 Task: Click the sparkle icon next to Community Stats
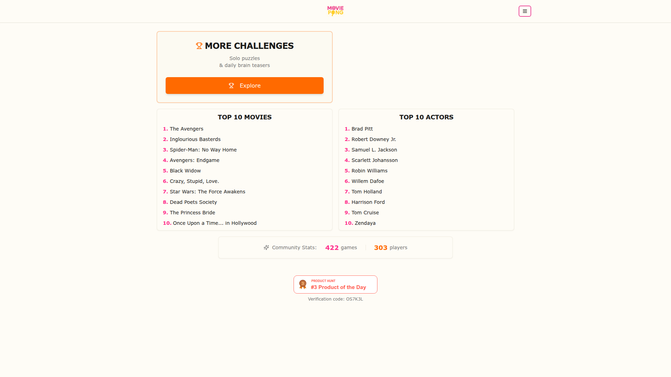(x=266, y=247)
